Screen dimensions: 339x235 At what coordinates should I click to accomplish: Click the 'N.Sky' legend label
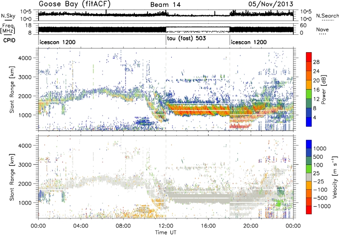coord(8,16)
